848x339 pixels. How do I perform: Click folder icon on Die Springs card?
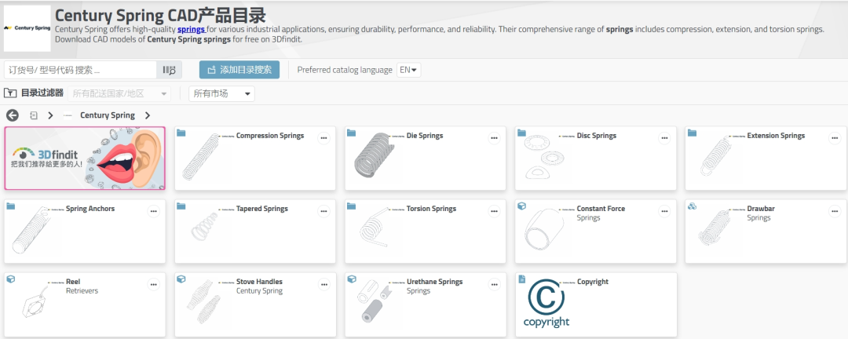(x=352, y=133)
